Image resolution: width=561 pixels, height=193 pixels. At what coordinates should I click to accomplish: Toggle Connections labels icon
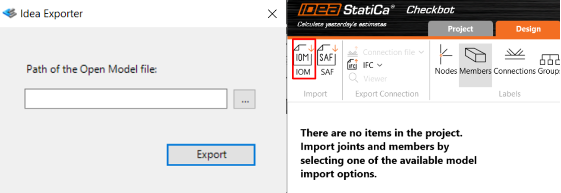(x=514, y=54)
